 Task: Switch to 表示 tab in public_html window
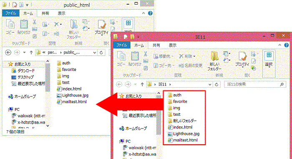coord(61,13)
